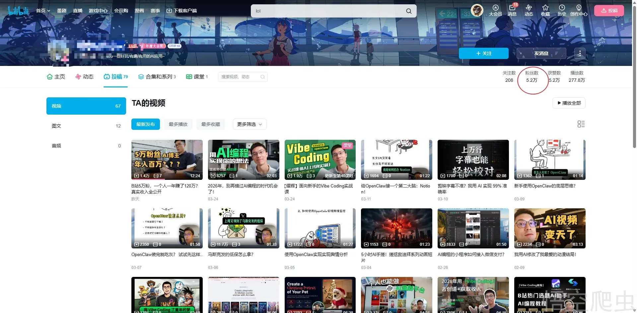The image size is (637, 313).
Task: Open 漫画 in the top navigation
Action: click(x=139, y=11)
